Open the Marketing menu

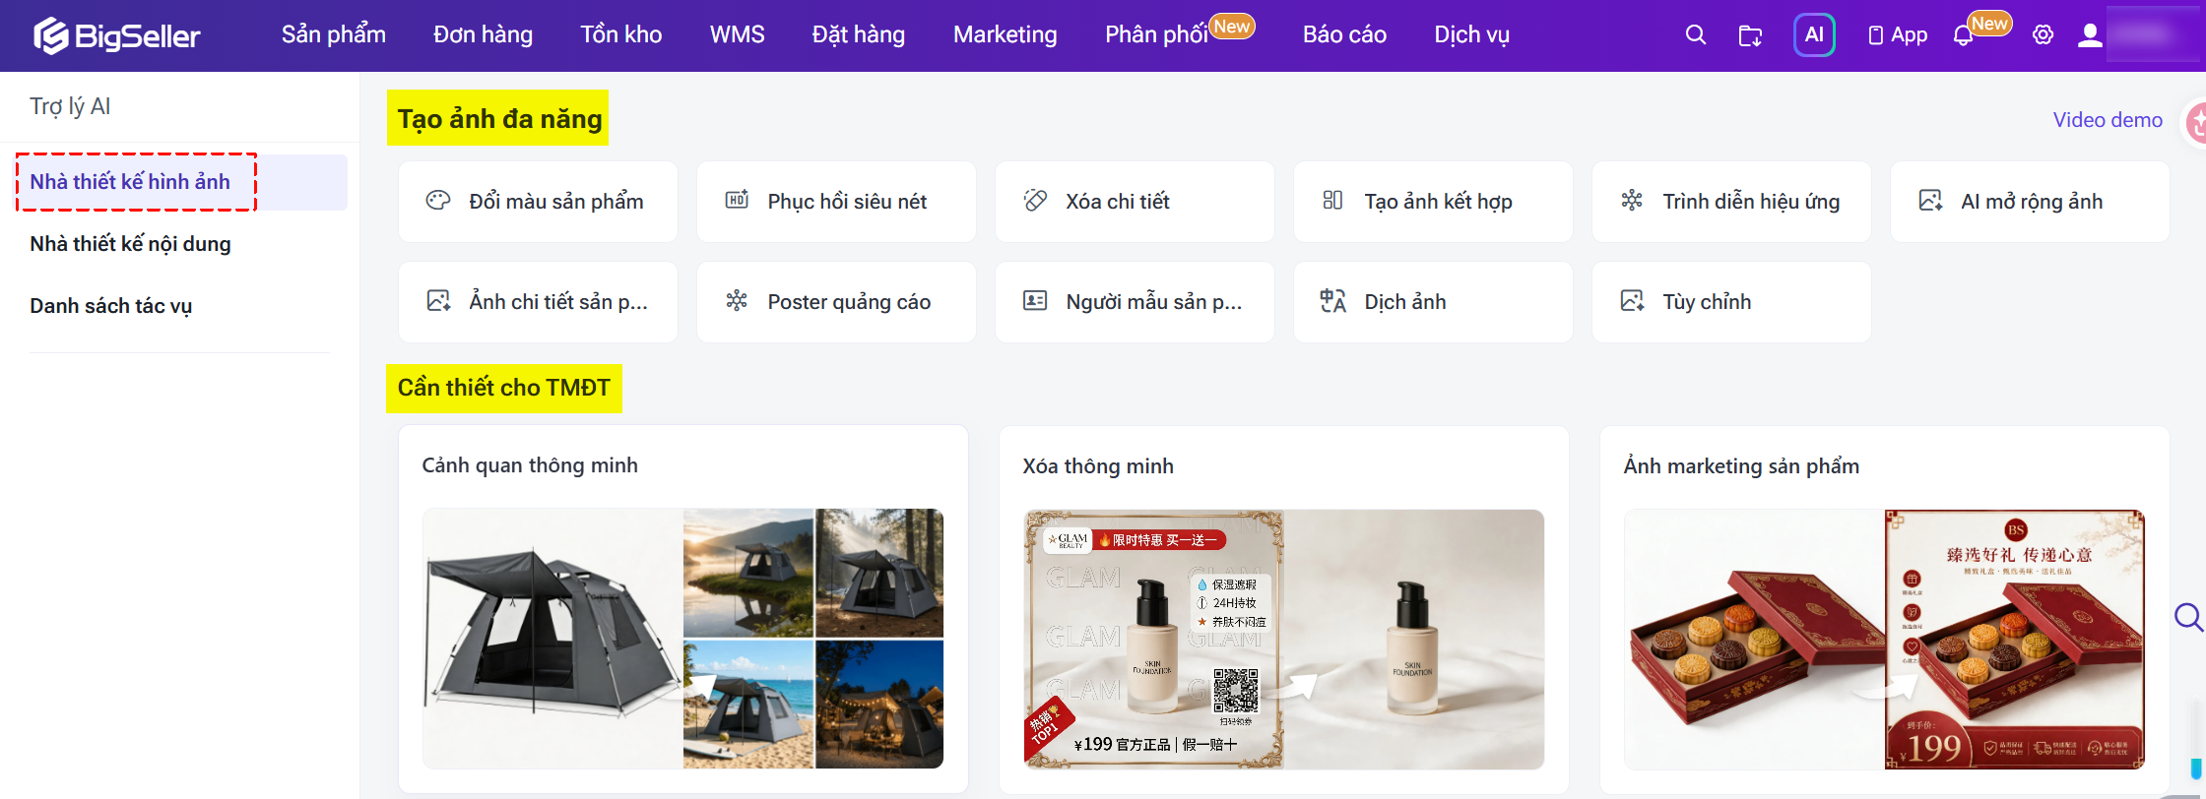pos(1006,35)
